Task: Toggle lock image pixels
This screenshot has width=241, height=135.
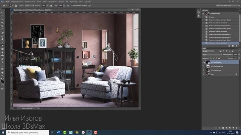Action: point(214,58)
